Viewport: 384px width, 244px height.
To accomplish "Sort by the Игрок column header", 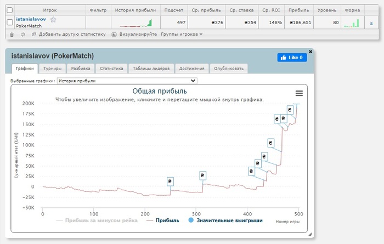I will (x=50, y=10).
